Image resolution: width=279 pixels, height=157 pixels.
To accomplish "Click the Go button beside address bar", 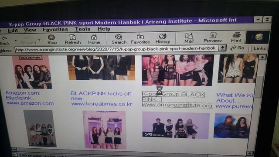I will coord(237,48).
